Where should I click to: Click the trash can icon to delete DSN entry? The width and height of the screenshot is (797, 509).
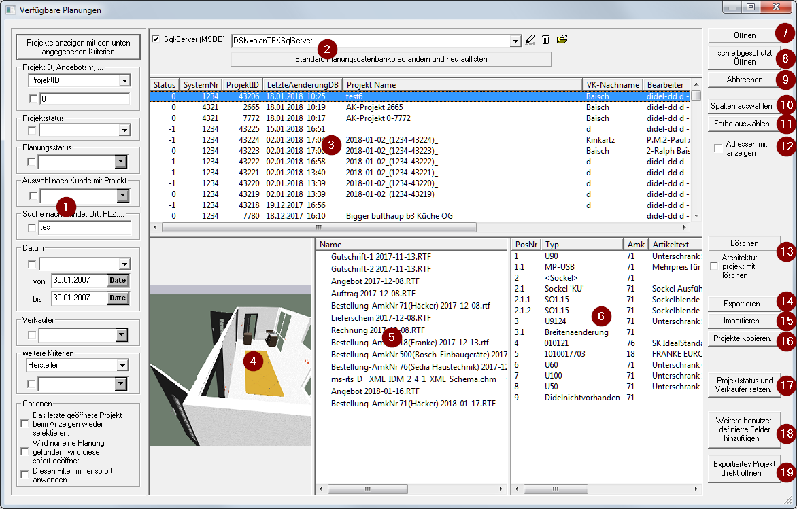pos(545,40)
